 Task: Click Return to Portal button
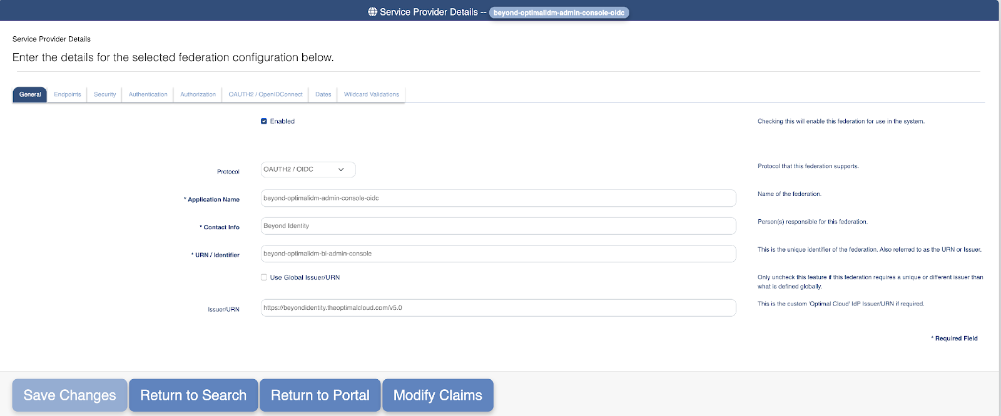point(320,395)
